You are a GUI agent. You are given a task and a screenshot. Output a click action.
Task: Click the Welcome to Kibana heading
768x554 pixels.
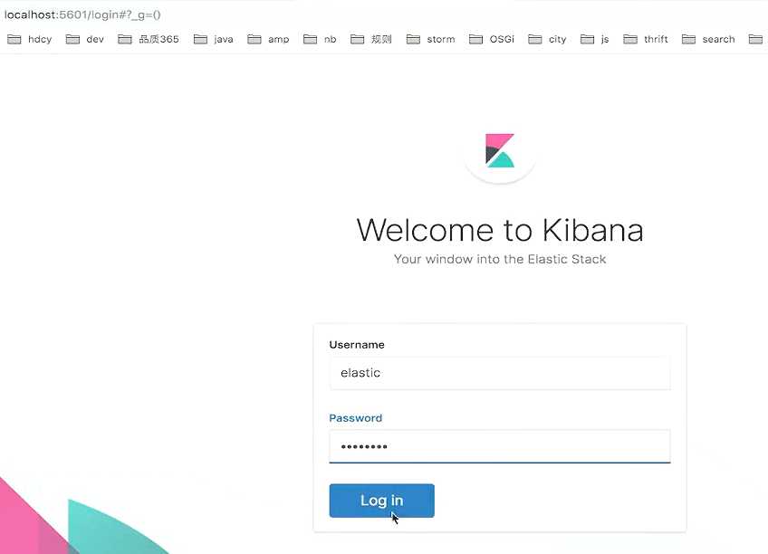pyautogui.click(x=500, y=230)
